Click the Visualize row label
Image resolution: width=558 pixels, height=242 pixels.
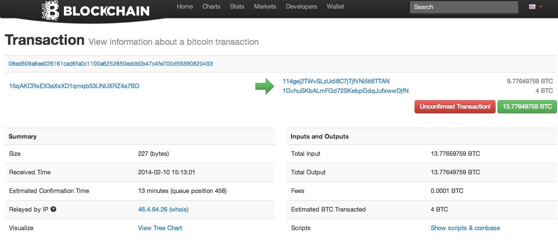[21, 228]
